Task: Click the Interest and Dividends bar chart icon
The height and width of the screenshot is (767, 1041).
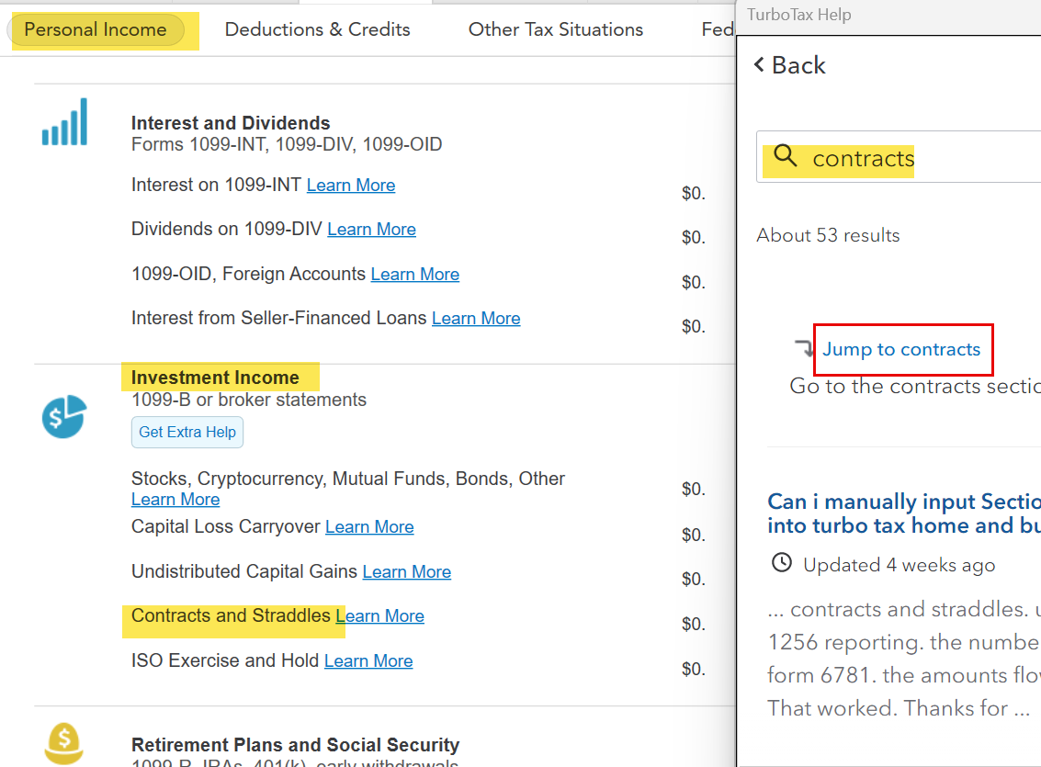Action: click(x=64, y=122)
